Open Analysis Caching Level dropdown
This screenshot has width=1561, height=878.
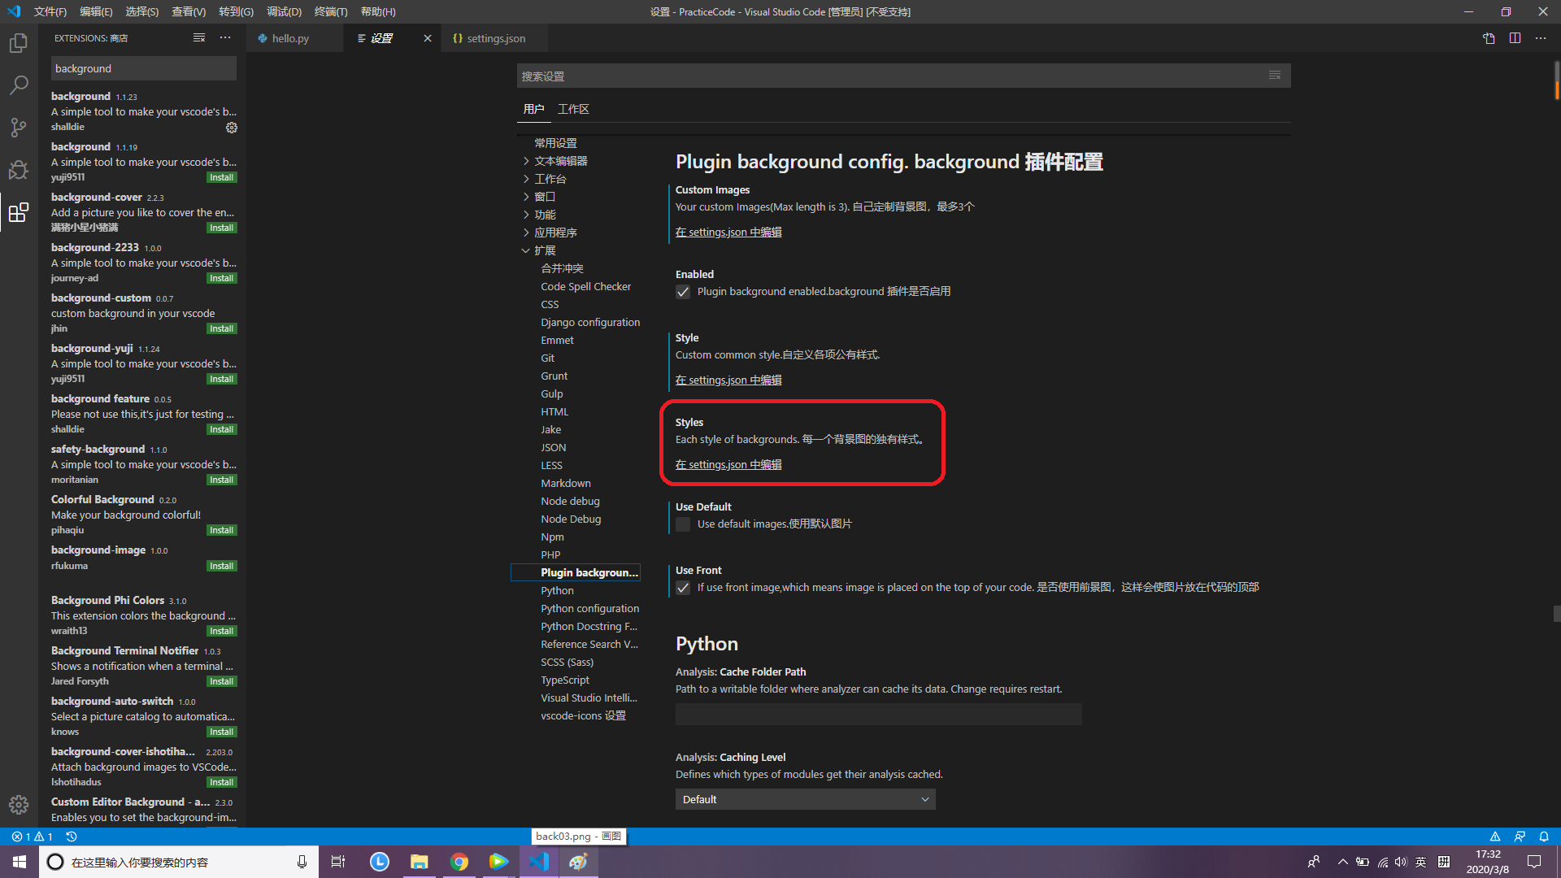[805, 799]
